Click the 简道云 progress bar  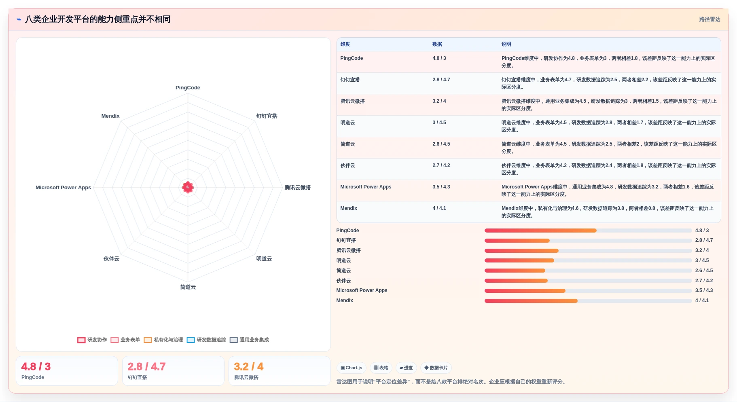(588, 271)
